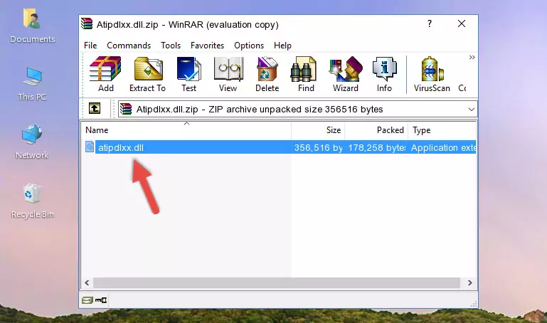Click the 356,516 size cell
This screenshot has height=323, width=547.
pos(318,147)
